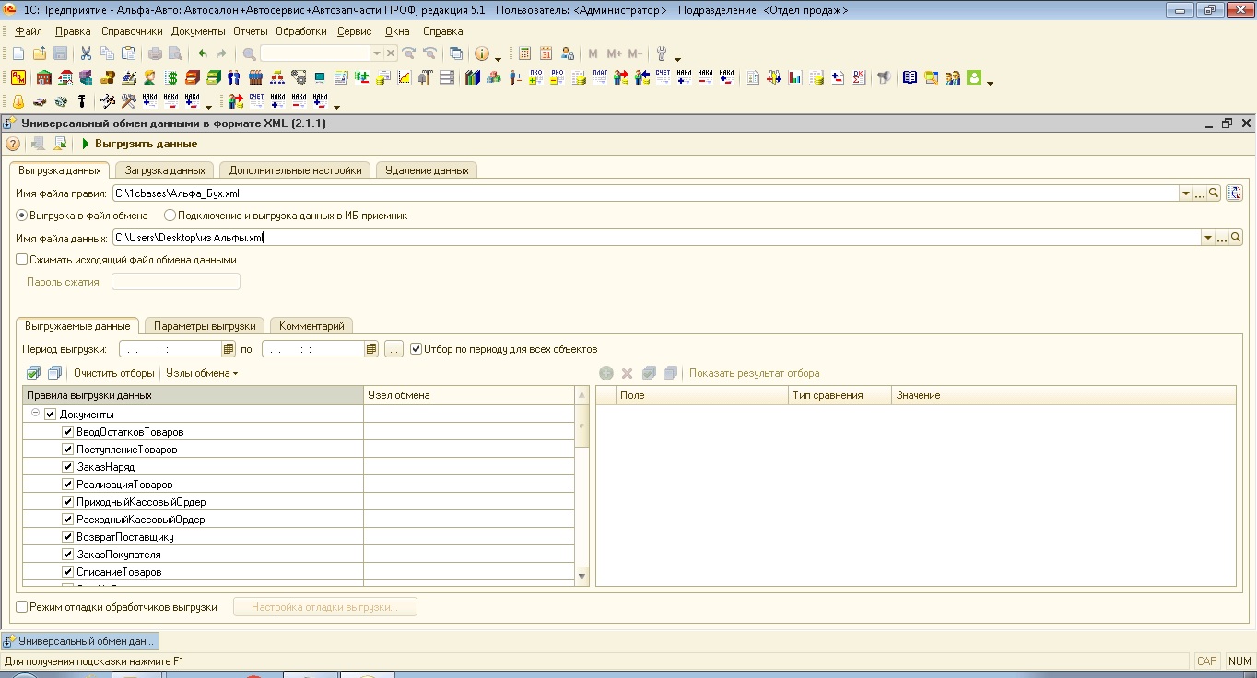Switch to 'Комментарий' tab
Viewport: 1257px width, 678px height.
[x=311, y=326]
